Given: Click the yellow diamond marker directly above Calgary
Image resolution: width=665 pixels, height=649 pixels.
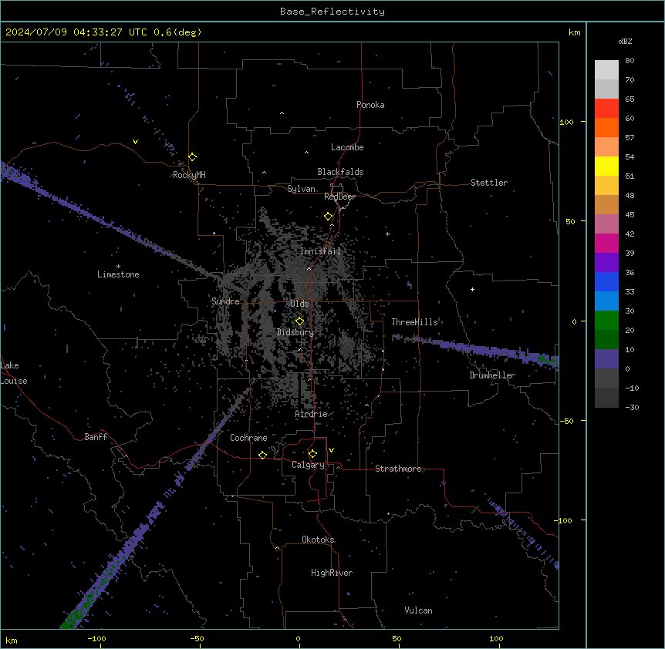Looking at the screenshot, I should pos(313,454).
